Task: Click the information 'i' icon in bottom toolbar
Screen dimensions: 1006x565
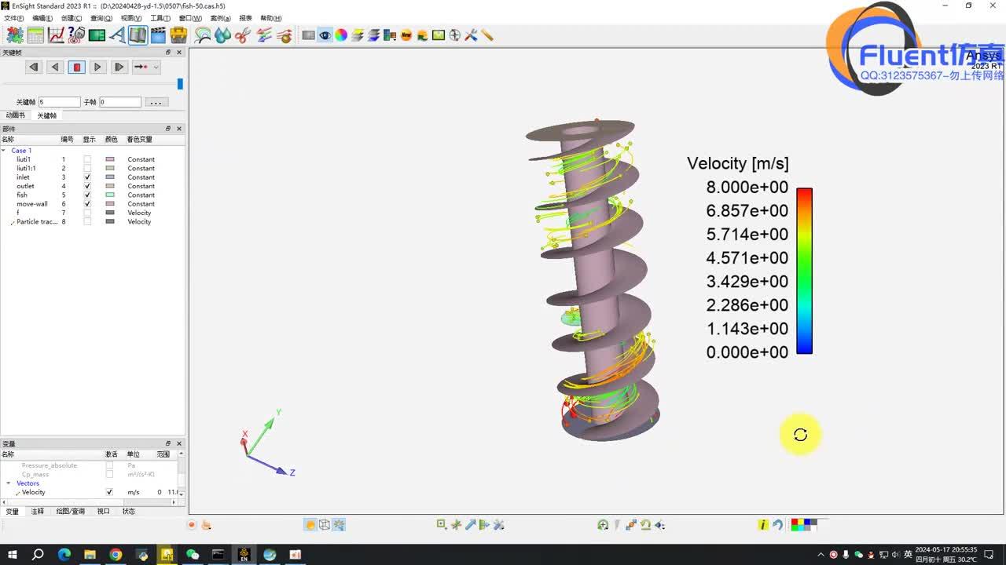Action: 762,525
